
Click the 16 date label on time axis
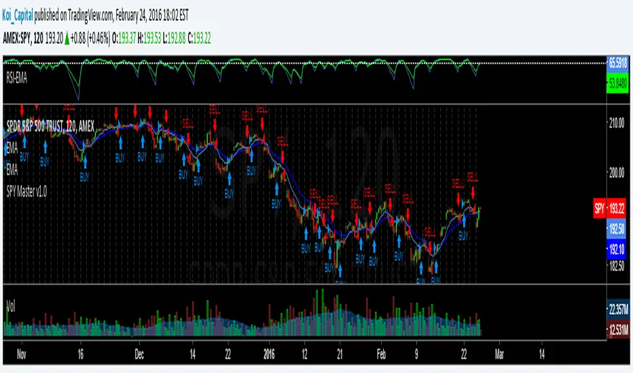[x=81, y=354]
